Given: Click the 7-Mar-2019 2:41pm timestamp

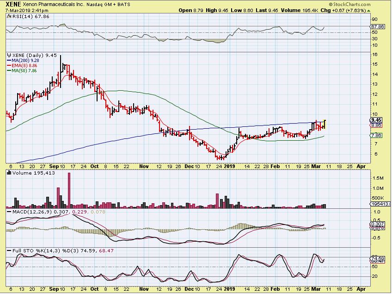Looking at the screenshot, I should (27, 11).
